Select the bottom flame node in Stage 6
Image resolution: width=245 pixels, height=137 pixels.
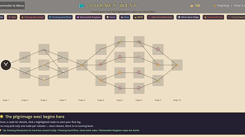101,80
